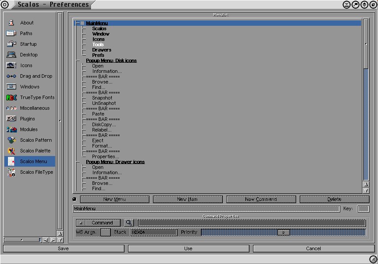Select the Scalos menu entry
The height and width of the screenshot is (264, 378).
tap(99, 28)
